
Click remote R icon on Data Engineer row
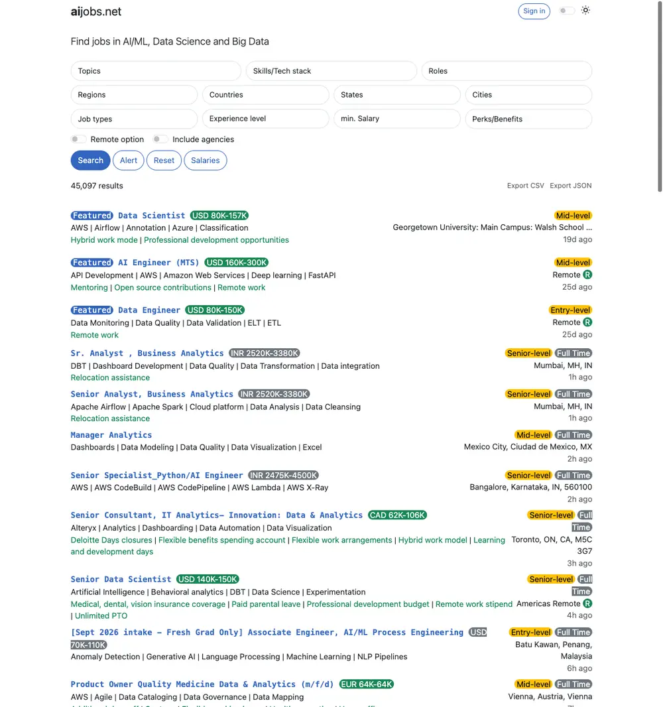[587, 322]
